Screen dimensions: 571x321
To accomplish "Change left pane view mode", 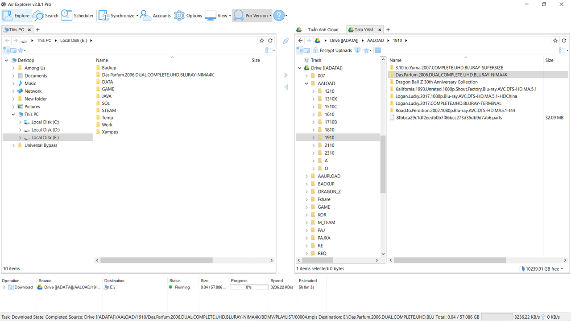I will click(x=269, y=50).
